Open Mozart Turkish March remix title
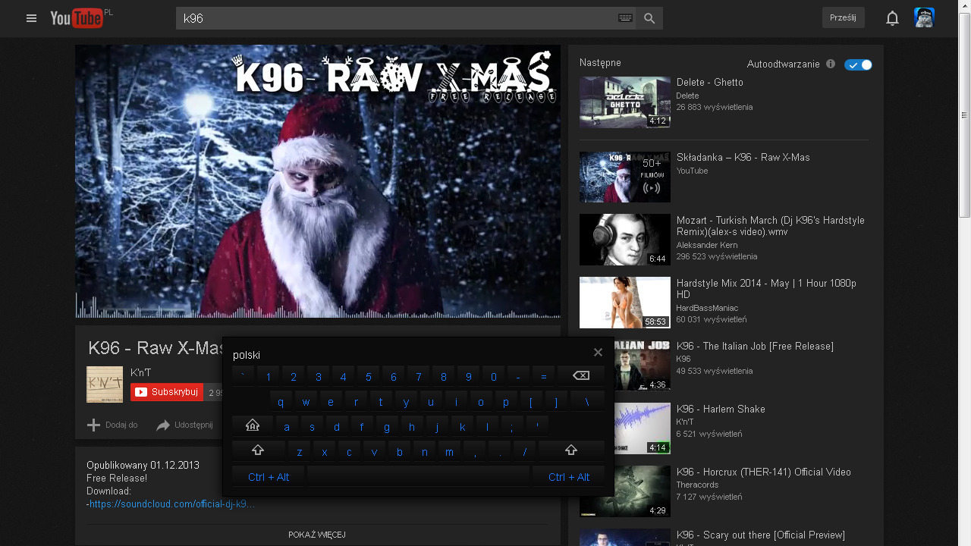Image resolution: width=971 pixels, height=546 pixels. click(771, 226)
